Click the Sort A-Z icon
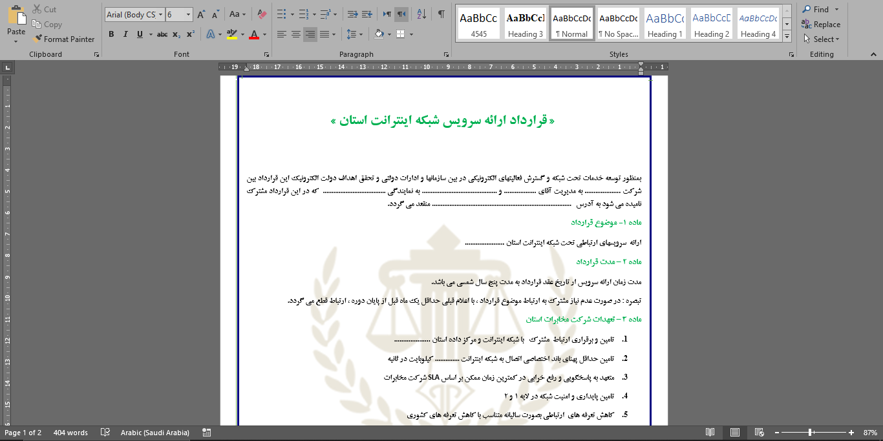883x441 pixels. 421,14
